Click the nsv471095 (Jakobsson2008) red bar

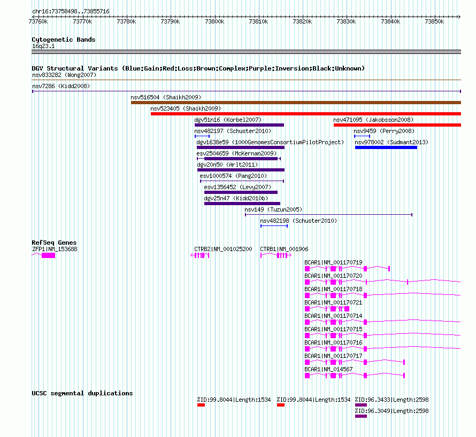(397, 125)
